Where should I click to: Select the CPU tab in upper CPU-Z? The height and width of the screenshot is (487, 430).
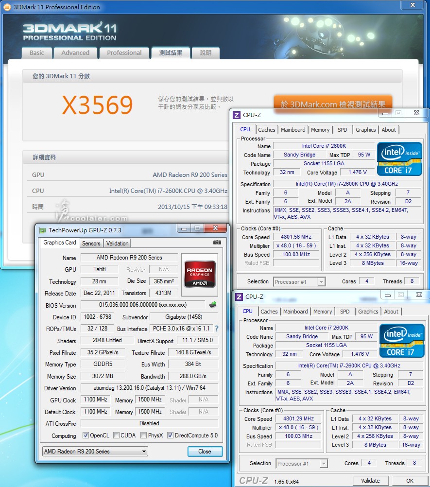click(245, 129)
